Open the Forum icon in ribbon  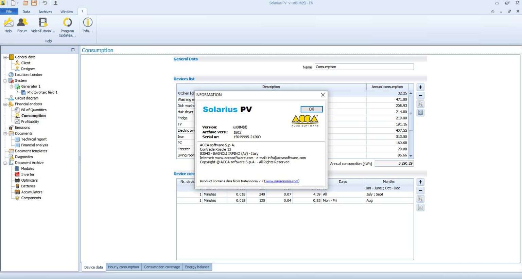[22, 25]
